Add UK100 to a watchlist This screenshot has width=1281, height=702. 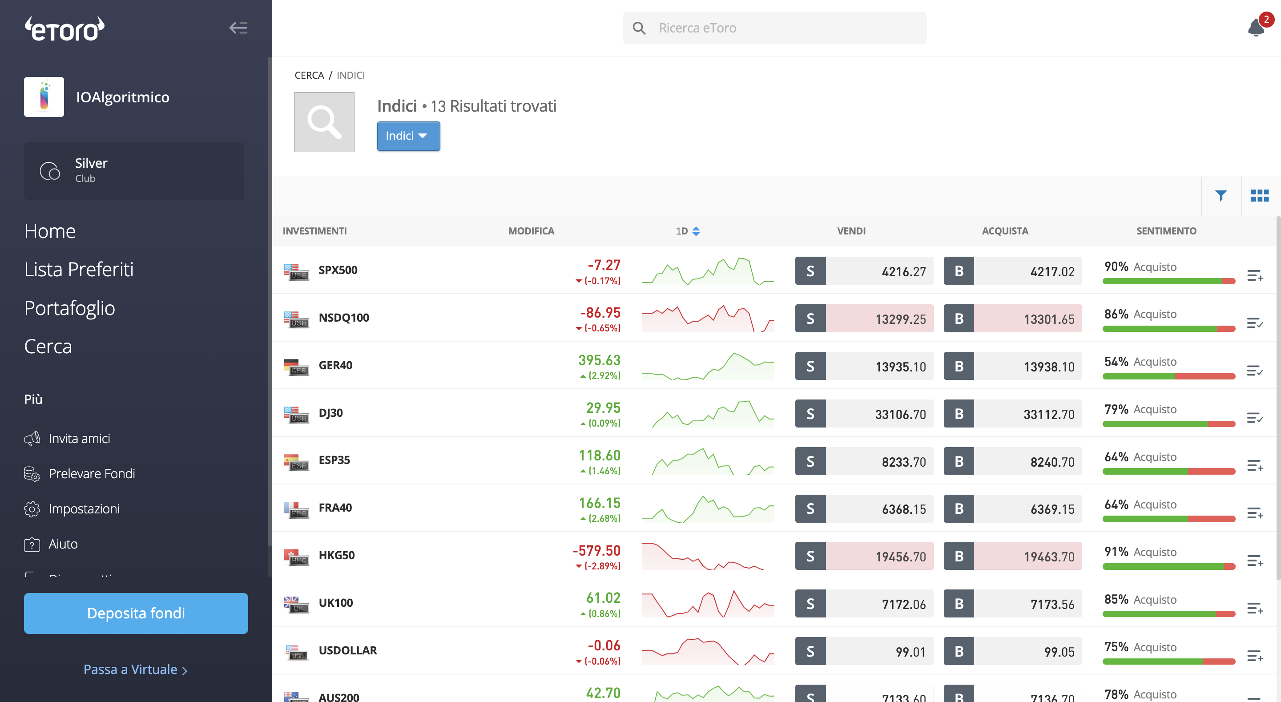[x=1255, y=608]
